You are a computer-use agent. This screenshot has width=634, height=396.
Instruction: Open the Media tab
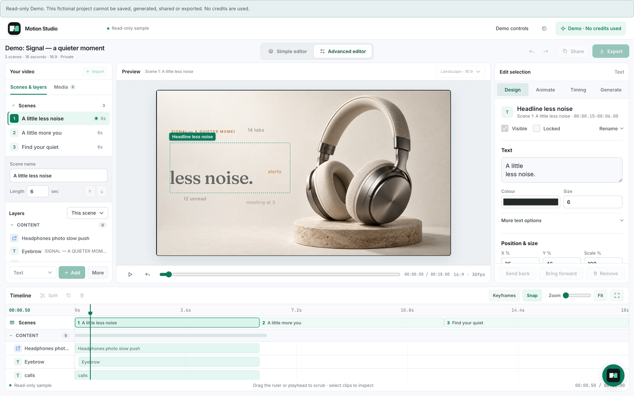65,87
